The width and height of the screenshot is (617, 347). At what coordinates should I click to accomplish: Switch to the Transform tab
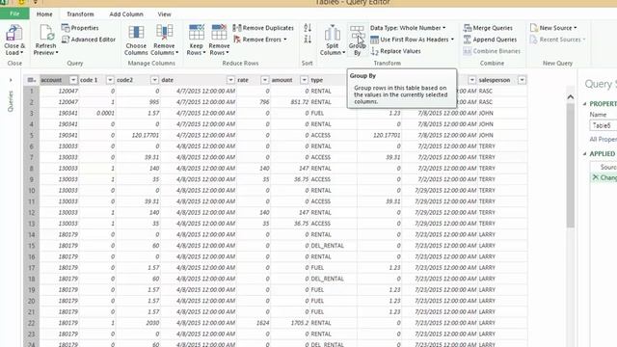point(80,14)
